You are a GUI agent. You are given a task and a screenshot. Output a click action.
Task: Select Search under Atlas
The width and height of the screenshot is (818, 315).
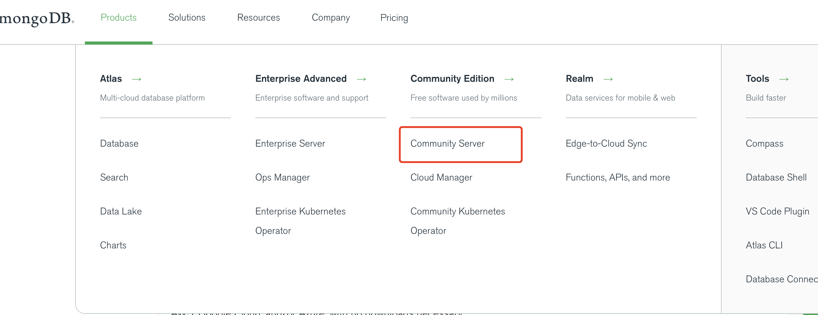(114, 177)
